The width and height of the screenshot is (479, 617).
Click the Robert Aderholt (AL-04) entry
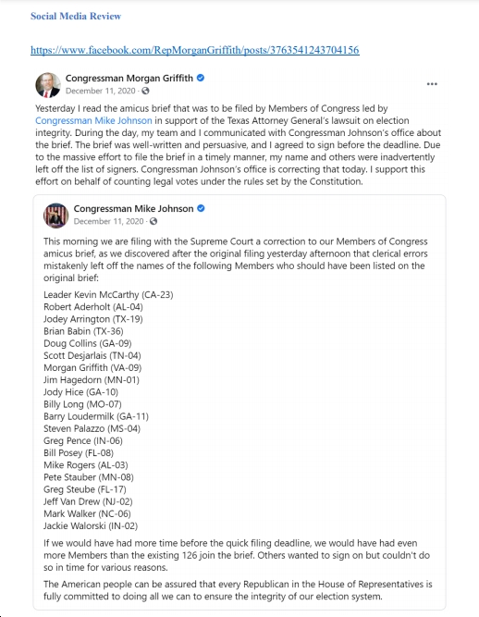click(93, 307)
